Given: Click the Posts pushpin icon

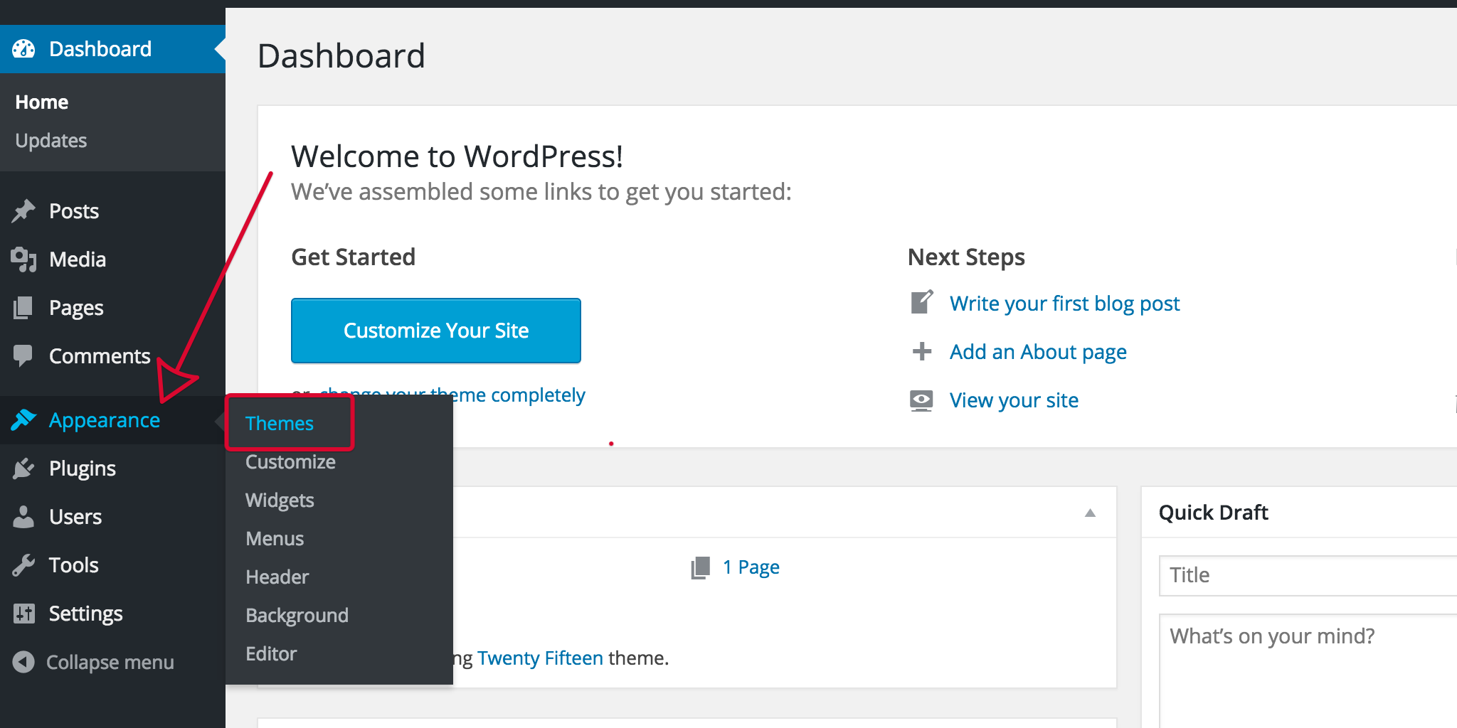Looking at the screenshot, I should click(x=23, y=210).
